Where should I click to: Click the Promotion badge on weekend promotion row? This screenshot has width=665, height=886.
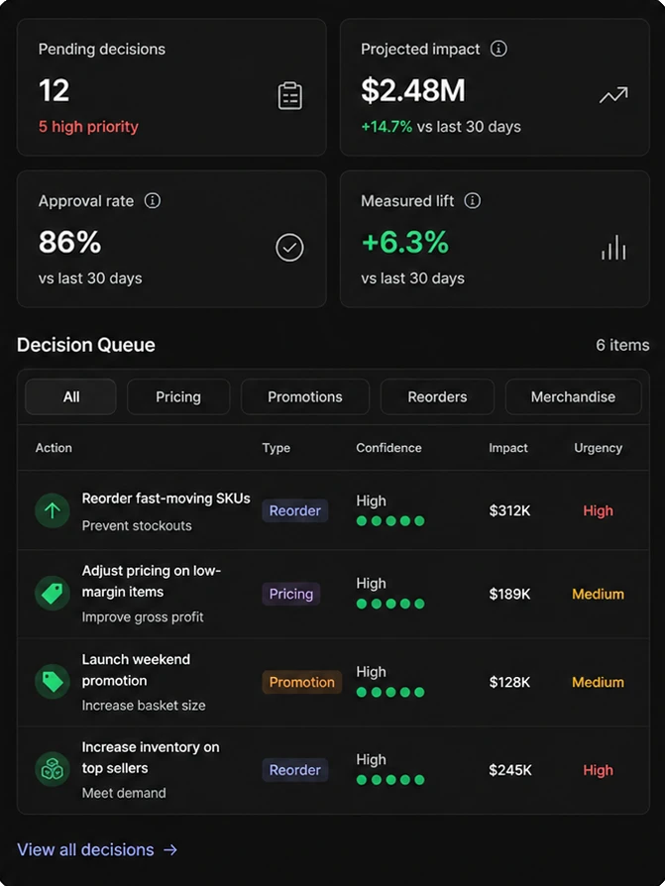tap(301, 682)
